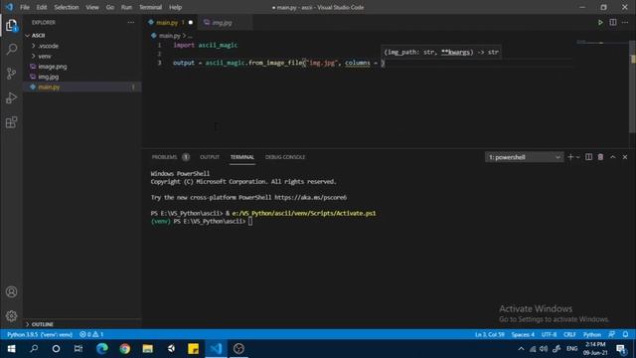Viewport: 636px width, 358px height.
Task: Switch to the img.jpg editor tab
Action: (223, 22)
